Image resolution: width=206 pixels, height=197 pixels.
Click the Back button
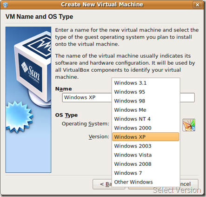coord(102,184)
